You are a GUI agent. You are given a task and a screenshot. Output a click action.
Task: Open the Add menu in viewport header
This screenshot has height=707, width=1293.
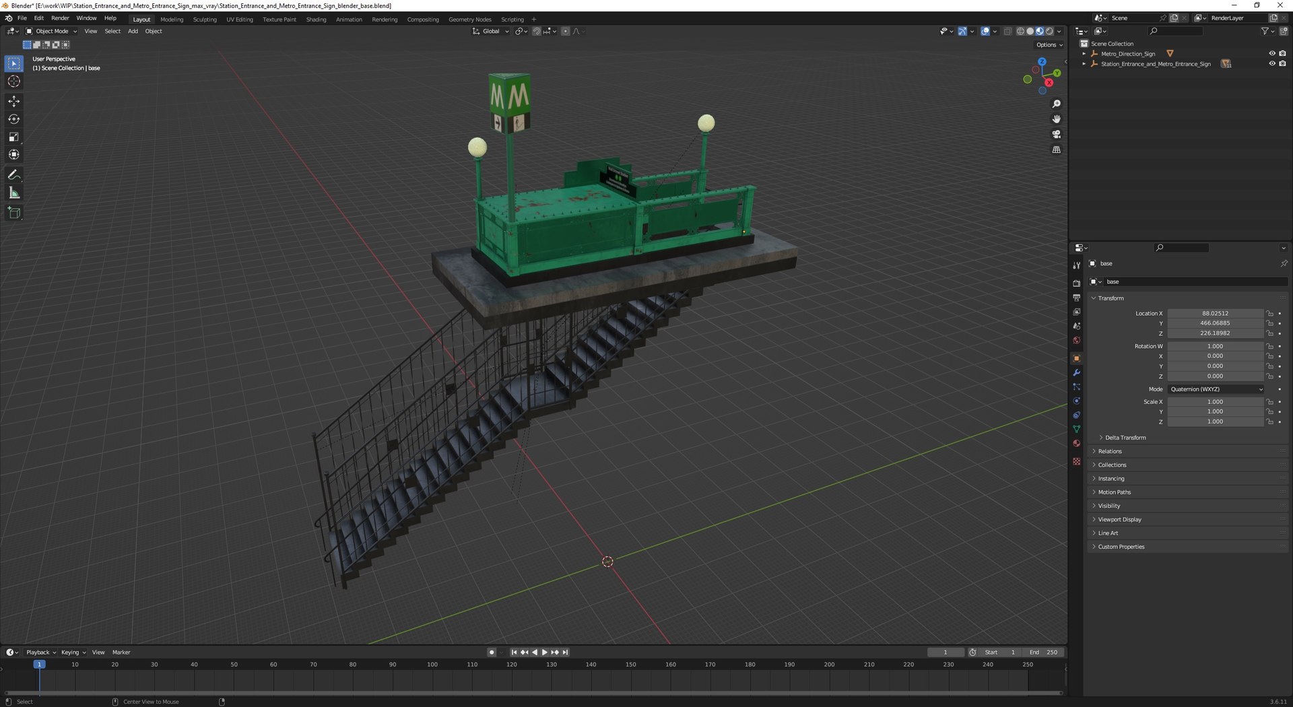point(133,32)
